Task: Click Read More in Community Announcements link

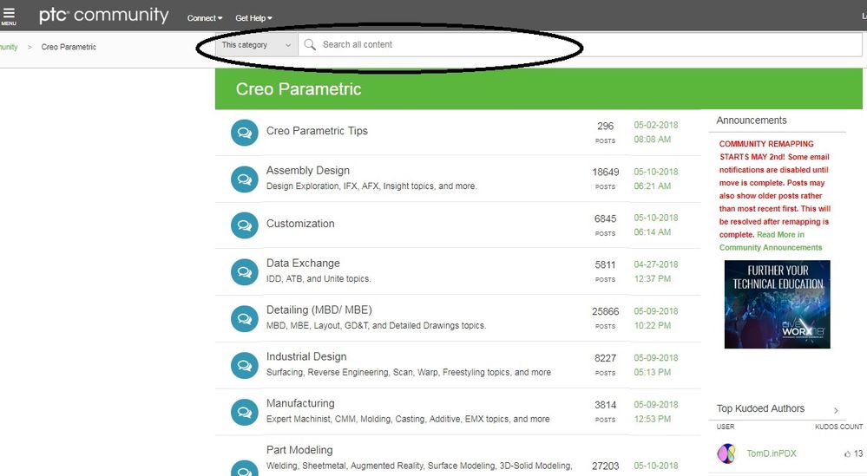Action: (x=771, y=241)
